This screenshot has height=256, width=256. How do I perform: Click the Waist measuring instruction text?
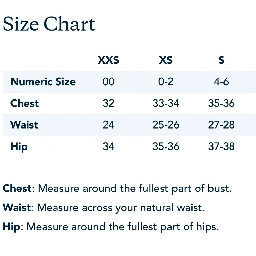(x=104, y=208)
